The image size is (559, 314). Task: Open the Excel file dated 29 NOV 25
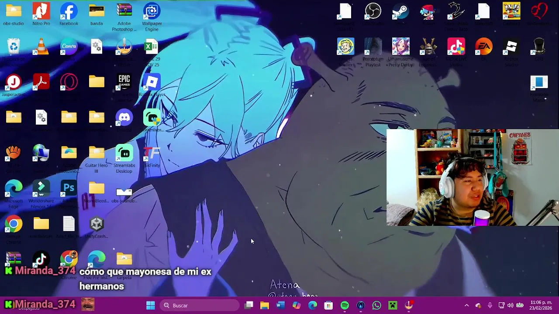point(152,46)
